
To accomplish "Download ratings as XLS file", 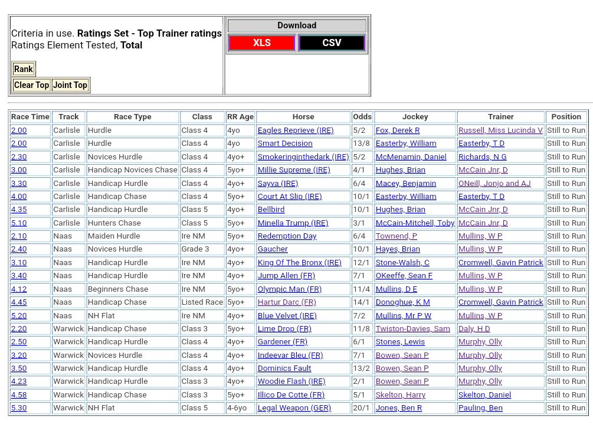I will click(261, 43).
